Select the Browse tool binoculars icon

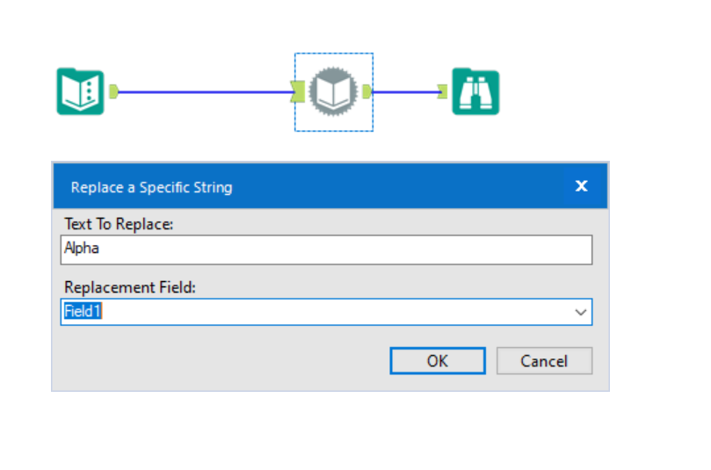pos(475,91)
